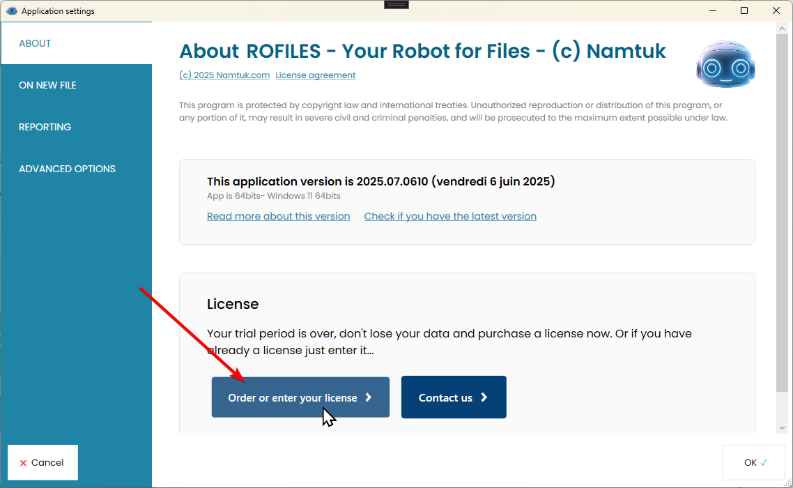The width and height of the screenshot is (793, 488).
Task: Click the vertical scrollbar thumb
Action: (782, 213)
